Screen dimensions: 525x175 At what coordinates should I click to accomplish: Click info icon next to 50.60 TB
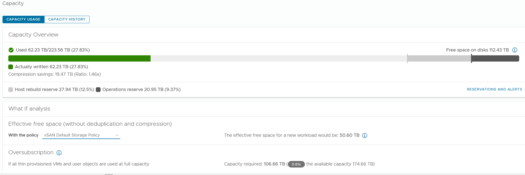(x=365, y=135)
